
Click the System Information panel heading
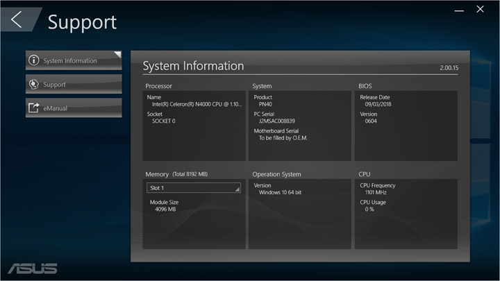193,66
